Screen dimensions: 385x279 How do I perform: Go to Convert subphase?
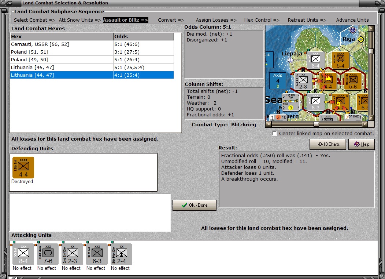(x=171, y=20)
